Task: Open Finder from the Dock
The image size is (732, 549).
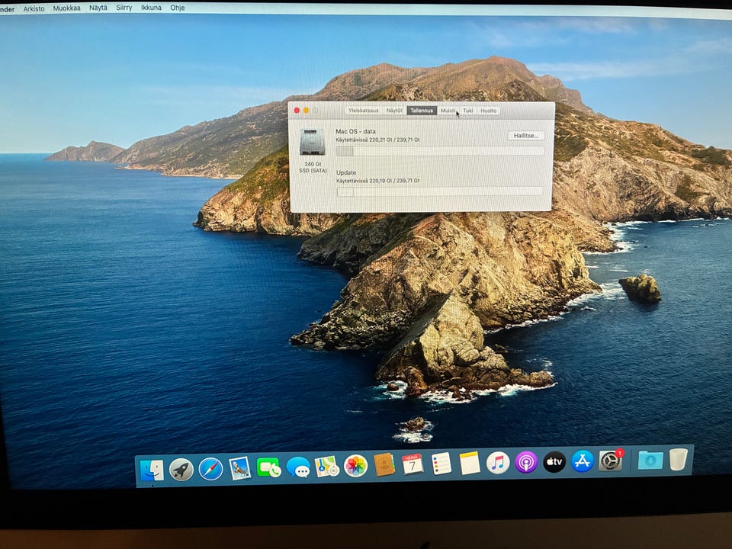Action: [x=152, y=470]
